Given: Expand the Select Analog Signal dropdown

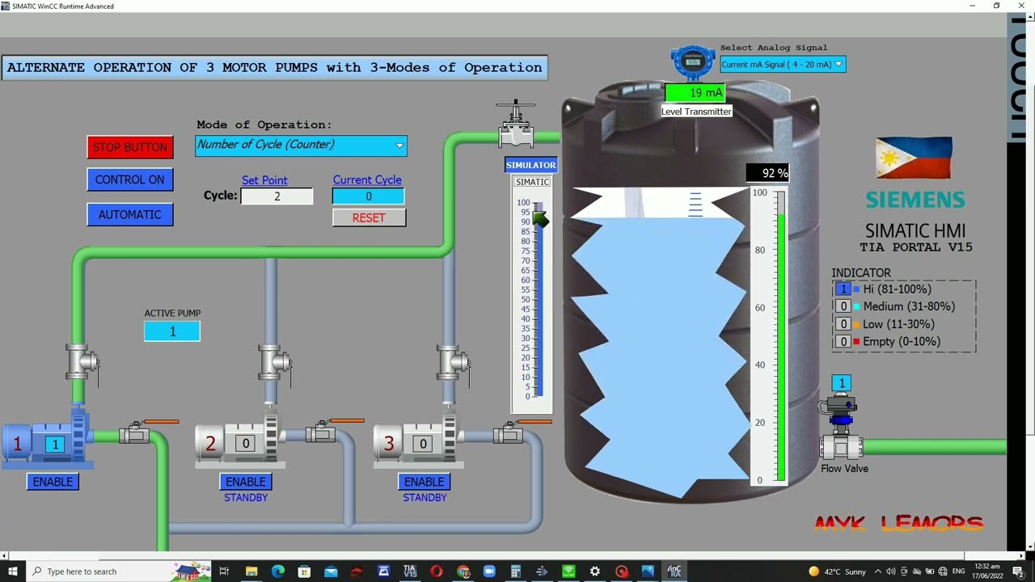Looking at the screenshot, I should click(x=782, y=65).
